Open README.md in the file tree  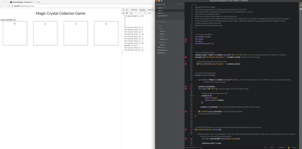(x=162, y=53)
